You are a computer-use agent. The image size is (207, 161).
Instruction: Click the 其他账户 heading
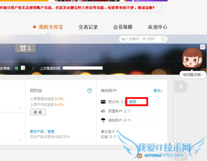pos(109,91)
